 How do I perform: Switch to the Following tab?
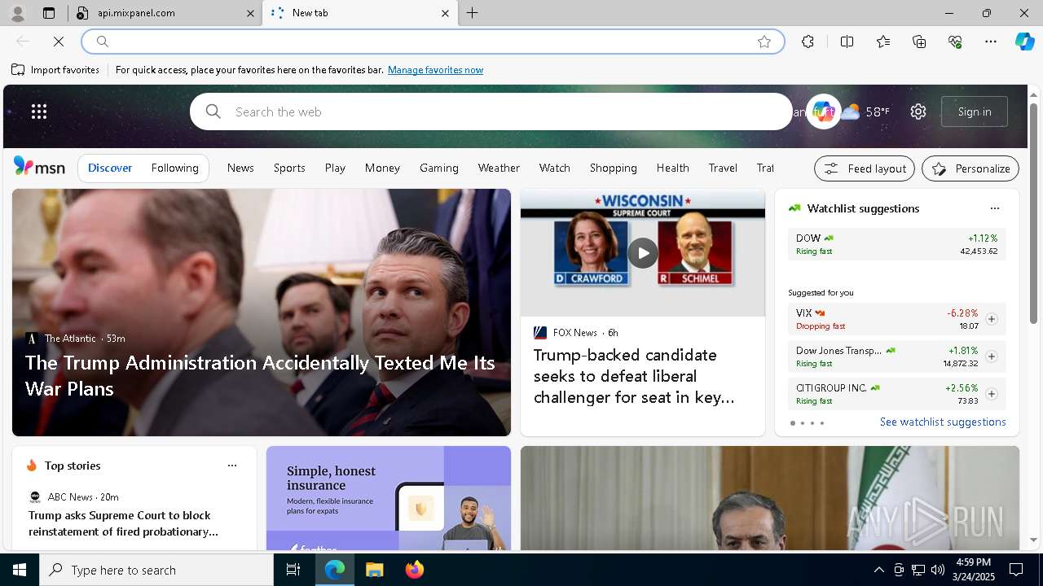[x=174, y=168]
